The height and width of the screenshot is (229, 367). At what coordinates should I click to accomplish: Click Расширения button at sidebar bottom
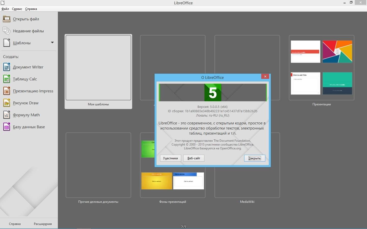point(43,224)
